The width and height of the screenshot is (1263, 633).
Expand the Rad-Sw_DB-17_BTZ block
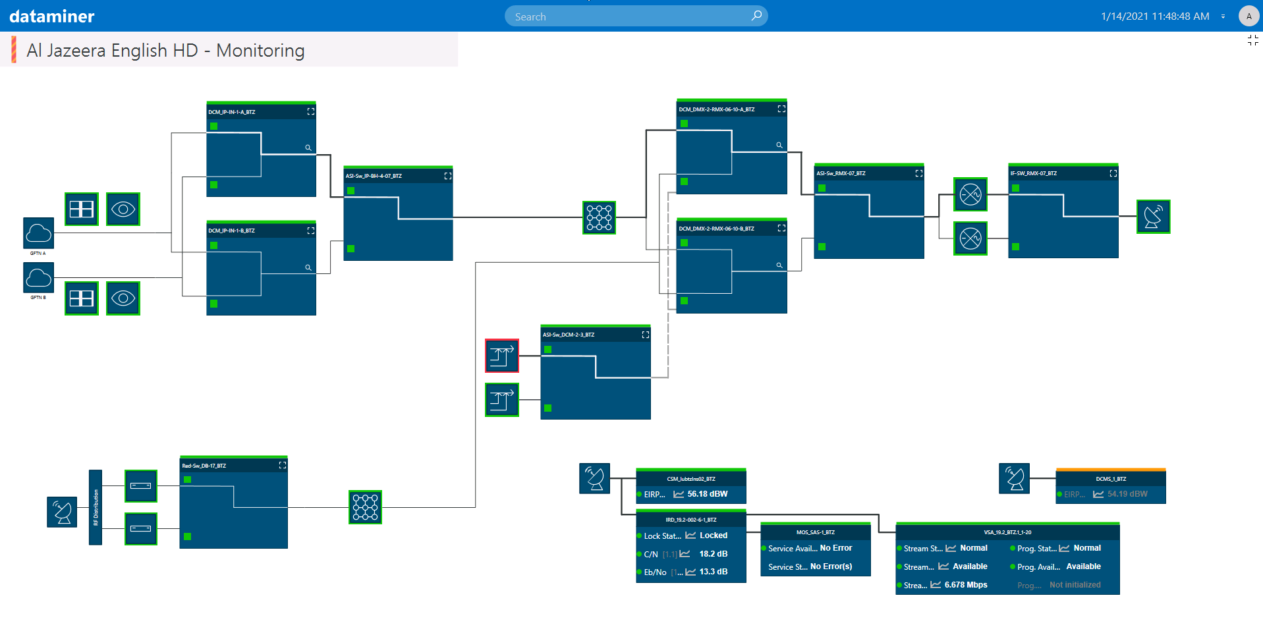[283, 465]
